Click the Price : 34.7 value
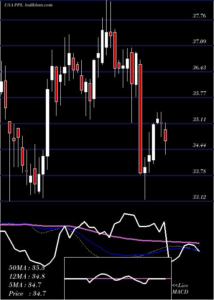 pyautogui.click(x=27, y=294)
